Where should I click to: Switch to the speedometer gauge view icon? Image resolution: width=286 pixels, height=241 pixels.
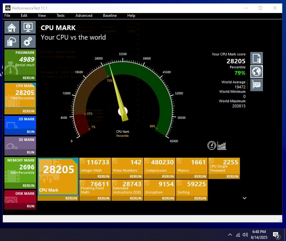coord(212,145)
